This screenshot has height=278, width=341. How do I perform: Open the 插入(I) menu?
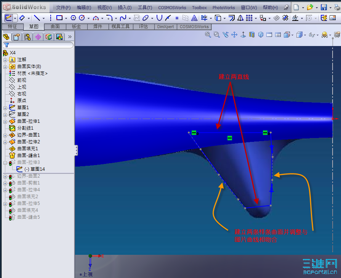pyautogui.click(x=125, y=8)
